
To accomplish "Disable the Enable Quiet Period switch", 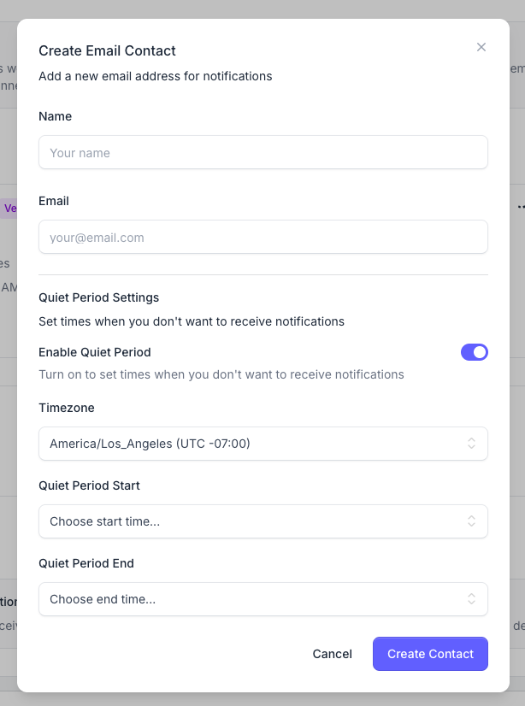I will (x=475, y=352).
